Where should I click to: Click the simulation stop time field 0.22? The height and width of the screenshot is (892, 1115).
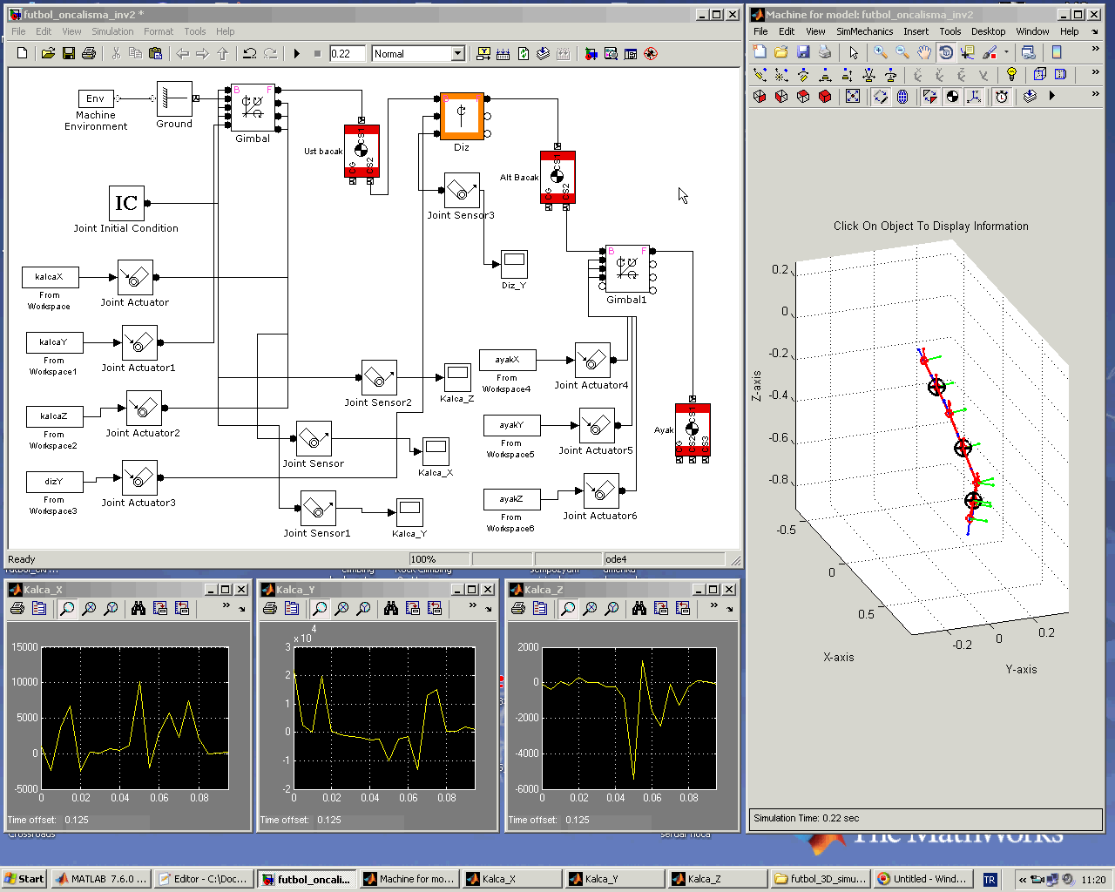[347, 54]
